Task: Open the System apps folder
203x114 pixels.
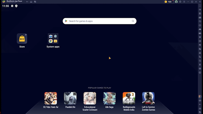Action: pyautogui.click(x=53, y=39)
